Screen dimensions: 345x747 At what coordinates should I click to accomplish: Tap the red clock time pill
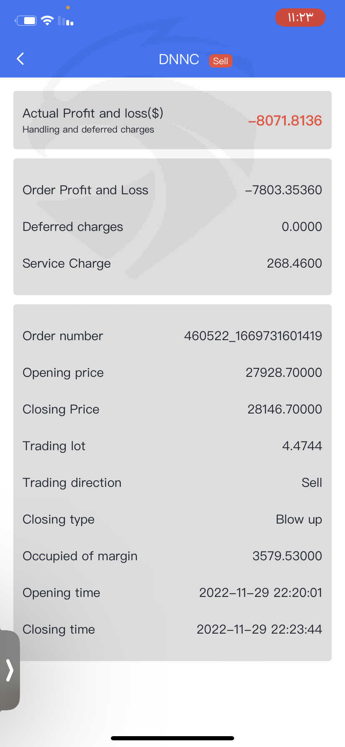(300, 18)
